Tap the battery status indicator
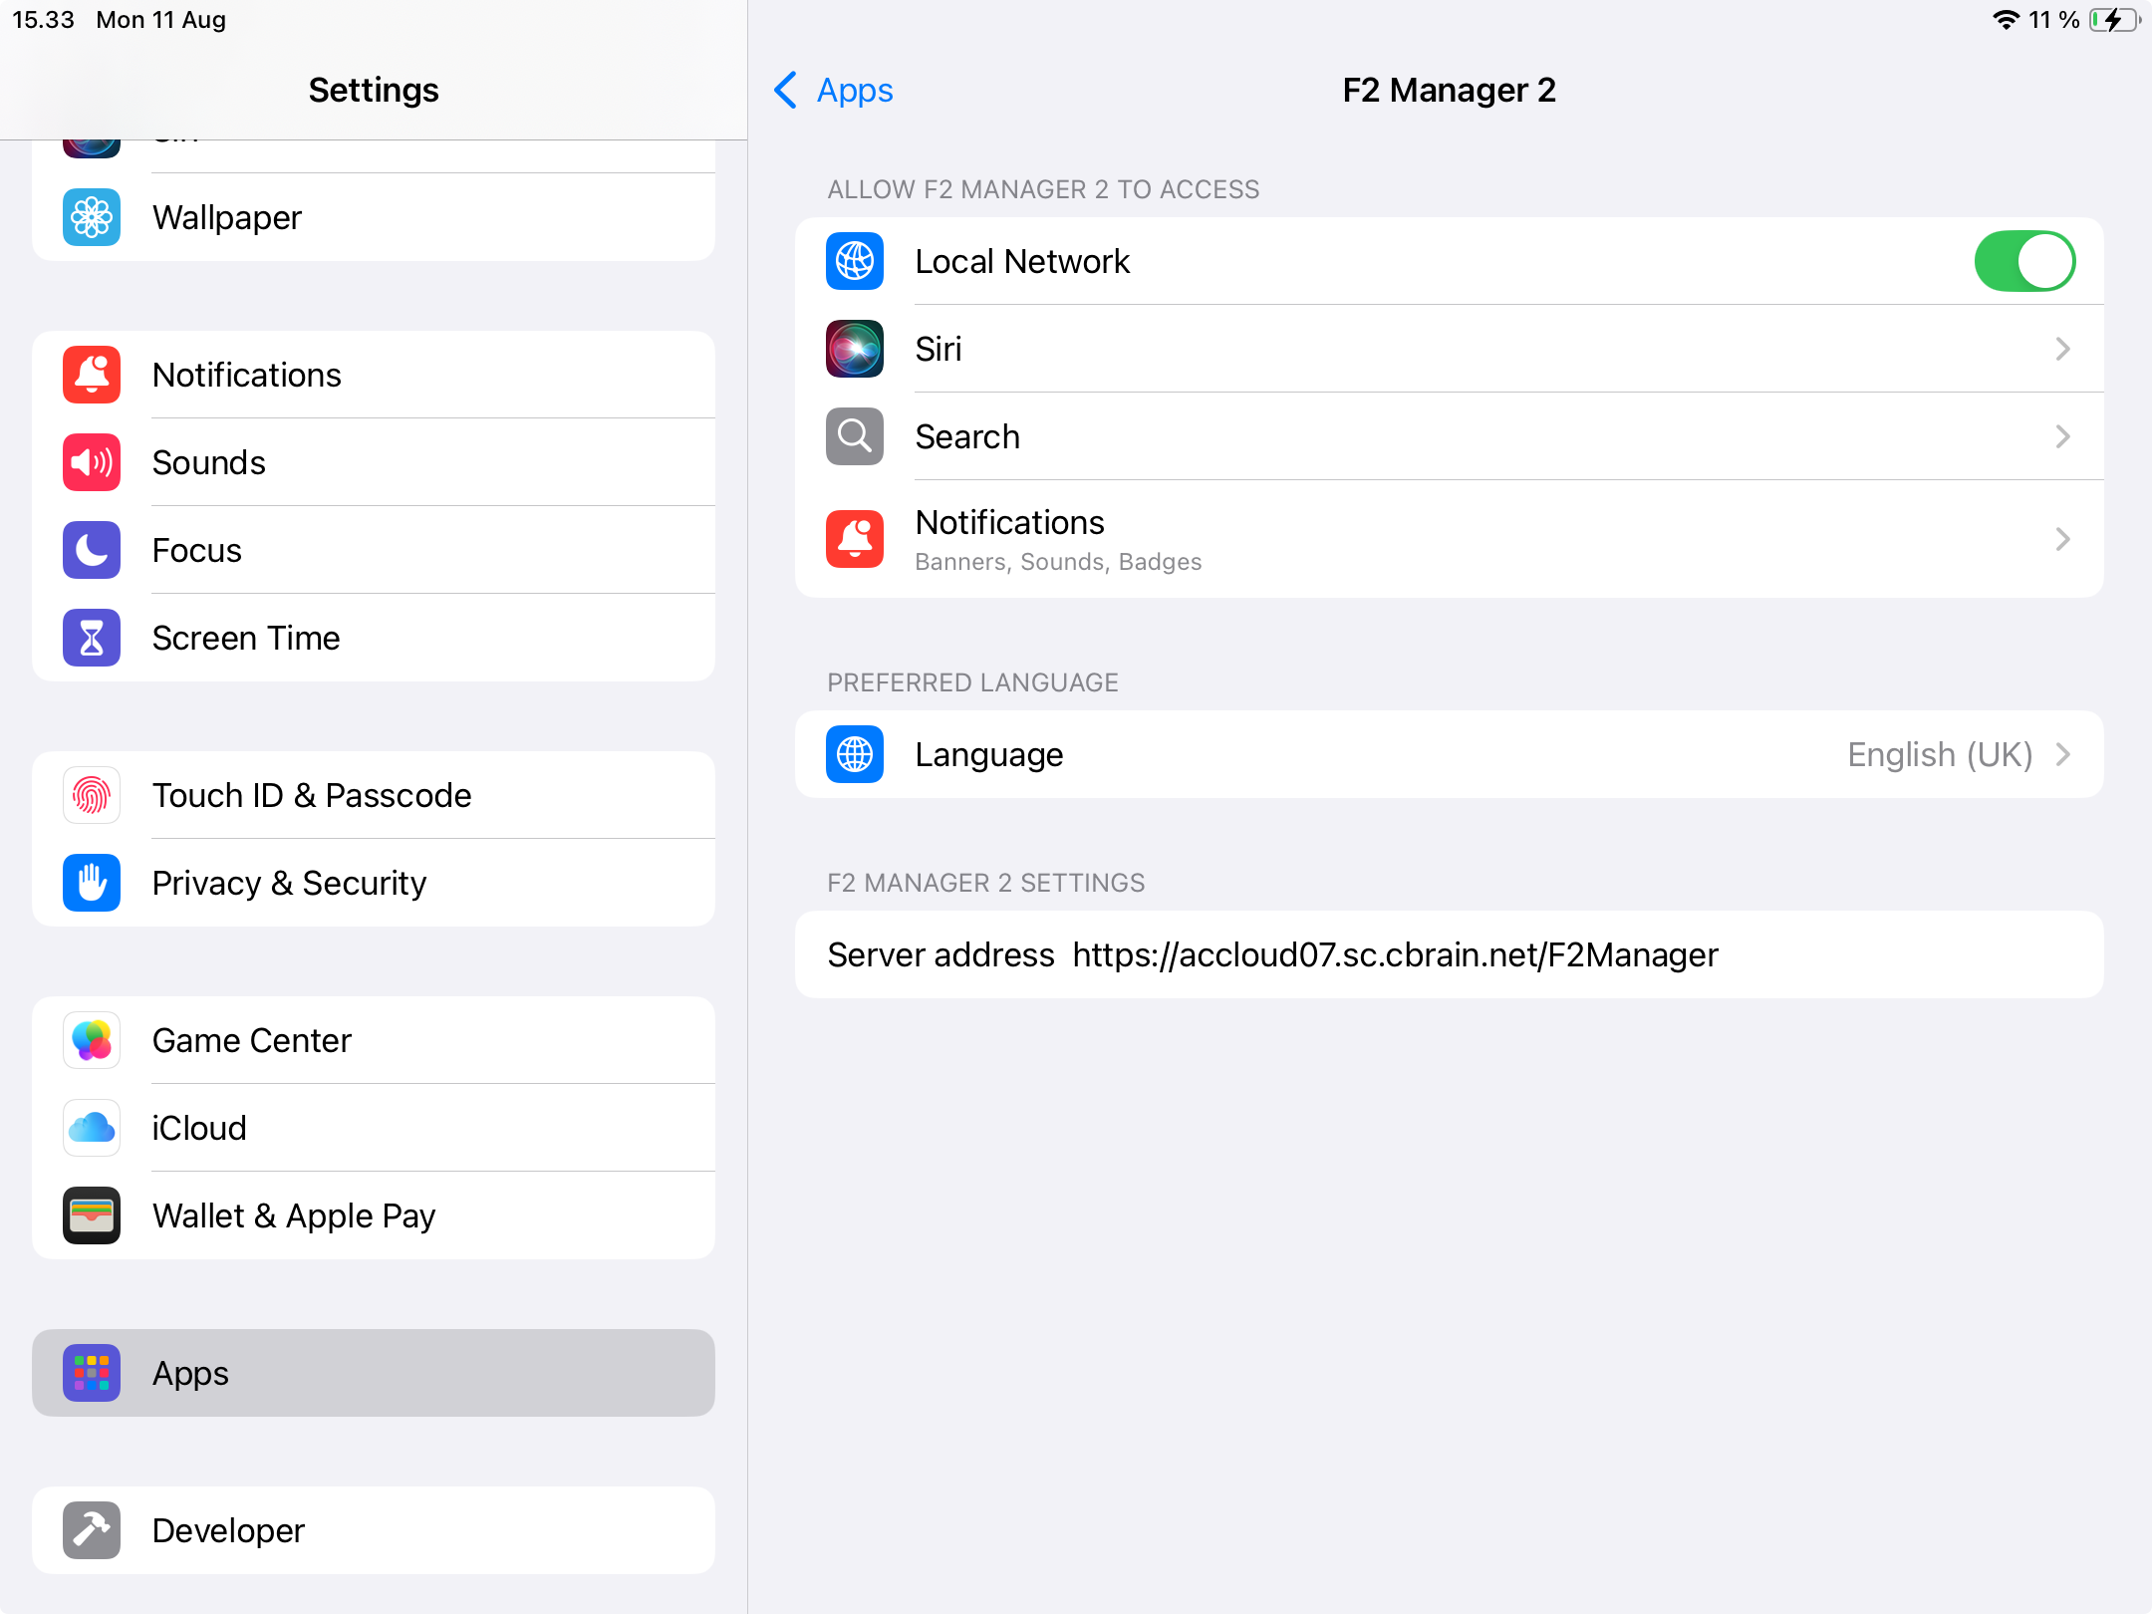 pos(2112,20)
